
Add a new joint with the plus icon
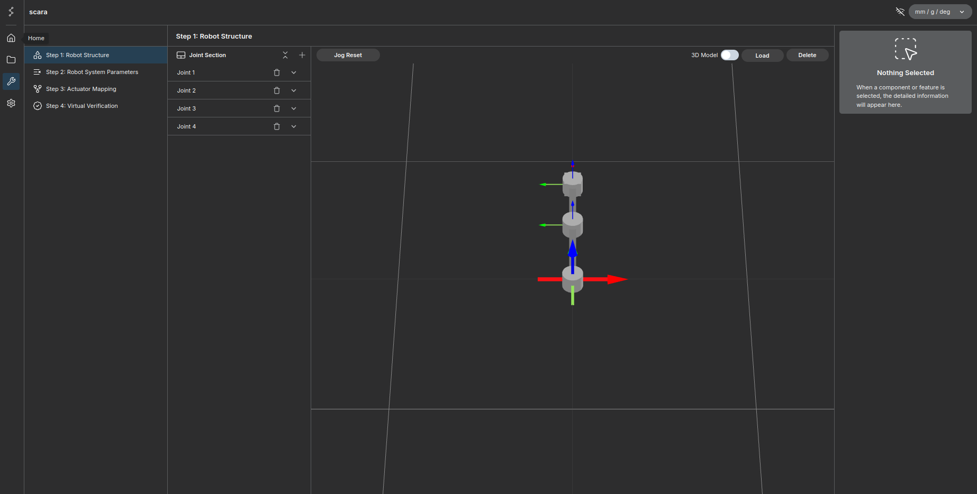point(302,55)
